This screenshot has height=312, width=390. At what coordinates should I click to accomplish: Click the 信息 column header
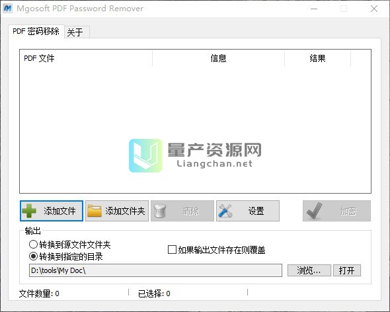(x=218, y=58)
